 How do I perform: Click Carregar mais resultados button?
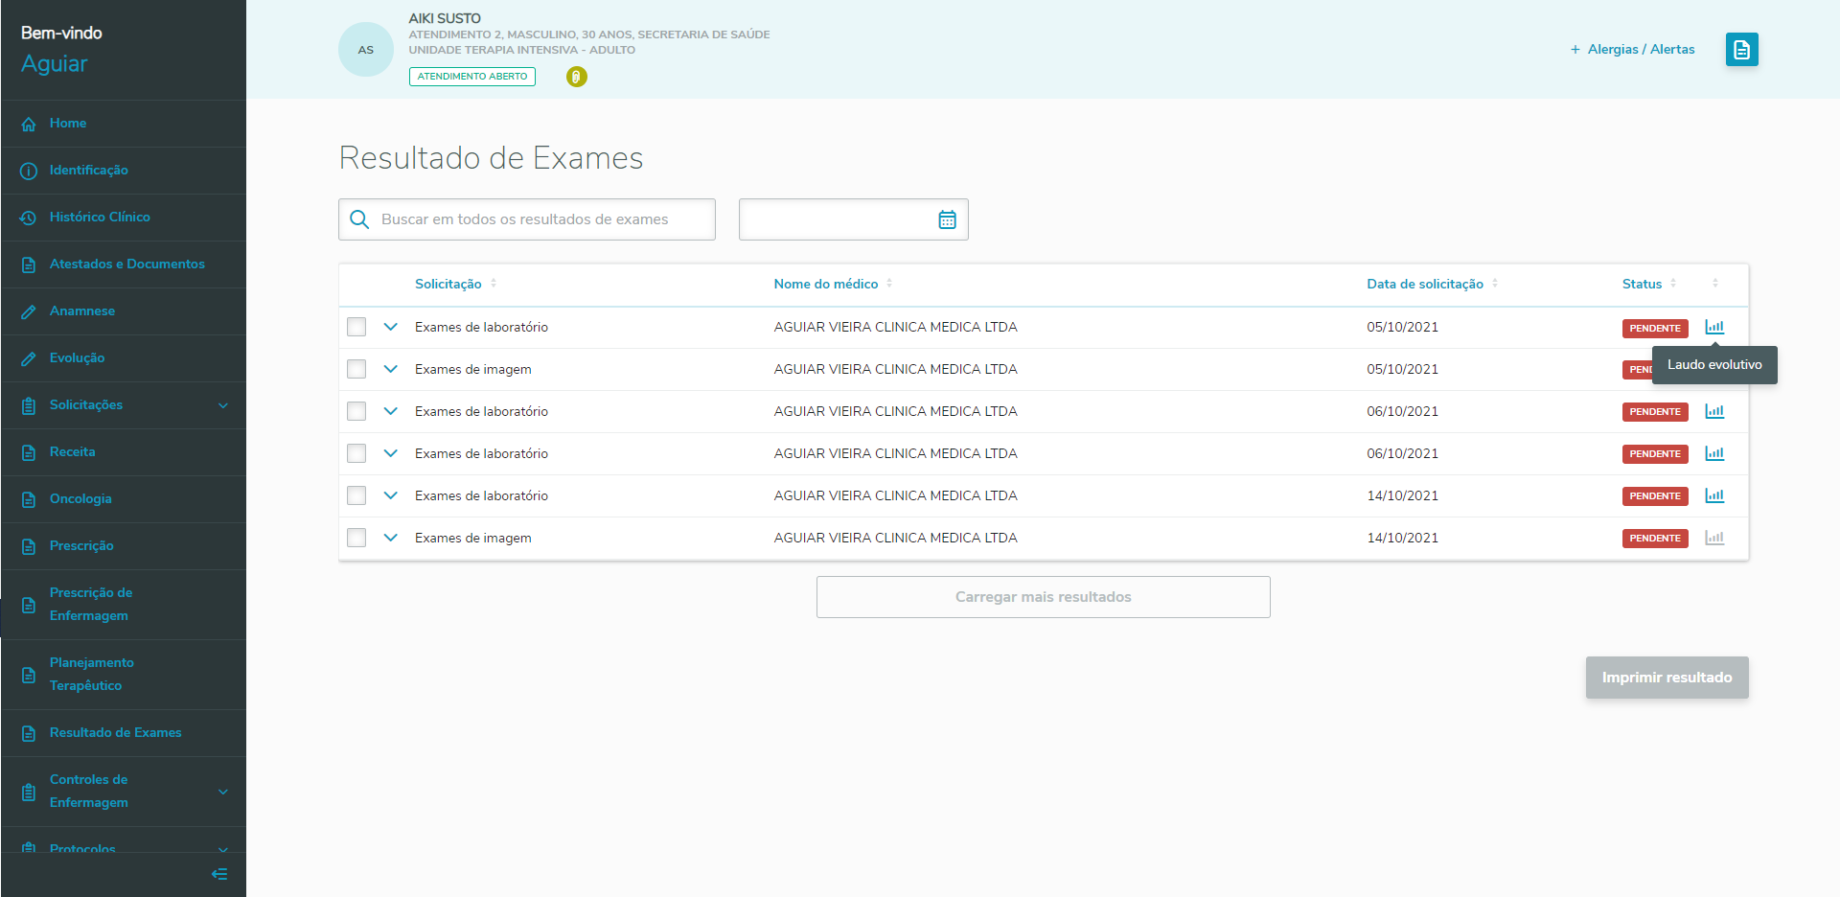[1043, 597]
